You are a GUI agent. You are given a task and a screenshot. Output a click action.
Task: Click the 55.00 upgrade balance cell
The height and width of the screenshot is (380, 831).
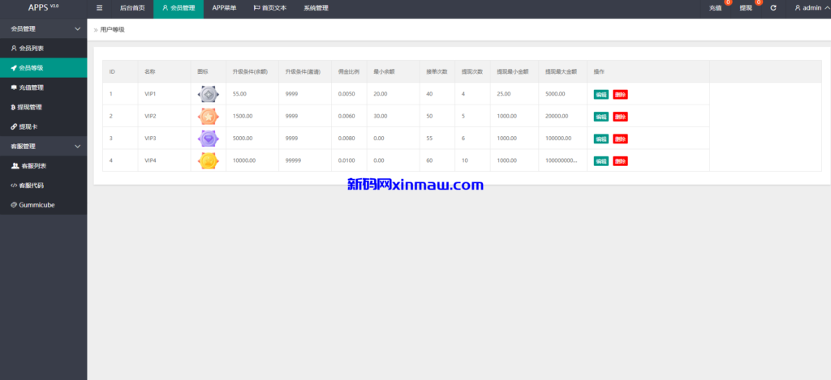(x=252, y=94)
